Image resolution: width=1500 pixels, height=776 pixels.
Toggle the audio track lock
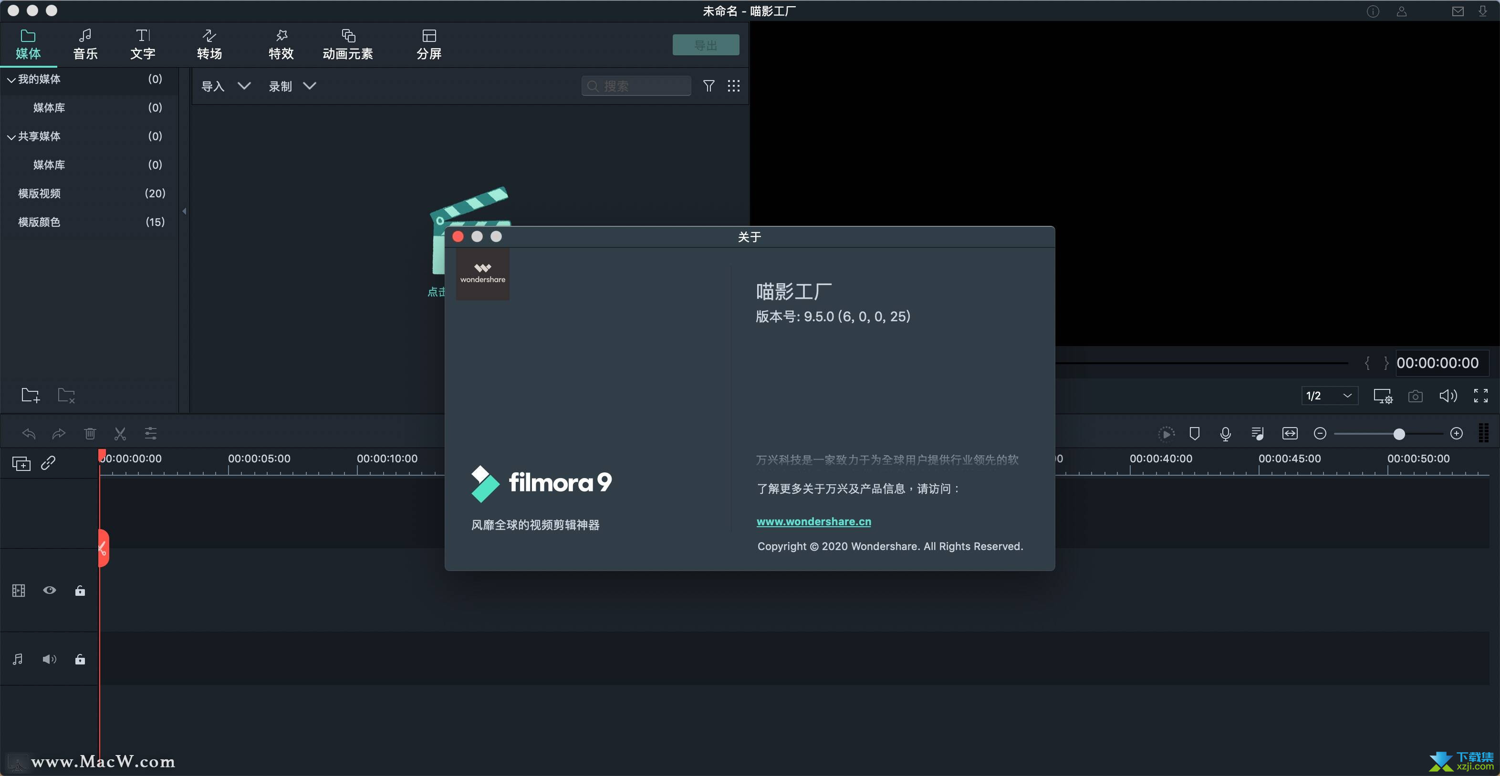pos(80,659)
